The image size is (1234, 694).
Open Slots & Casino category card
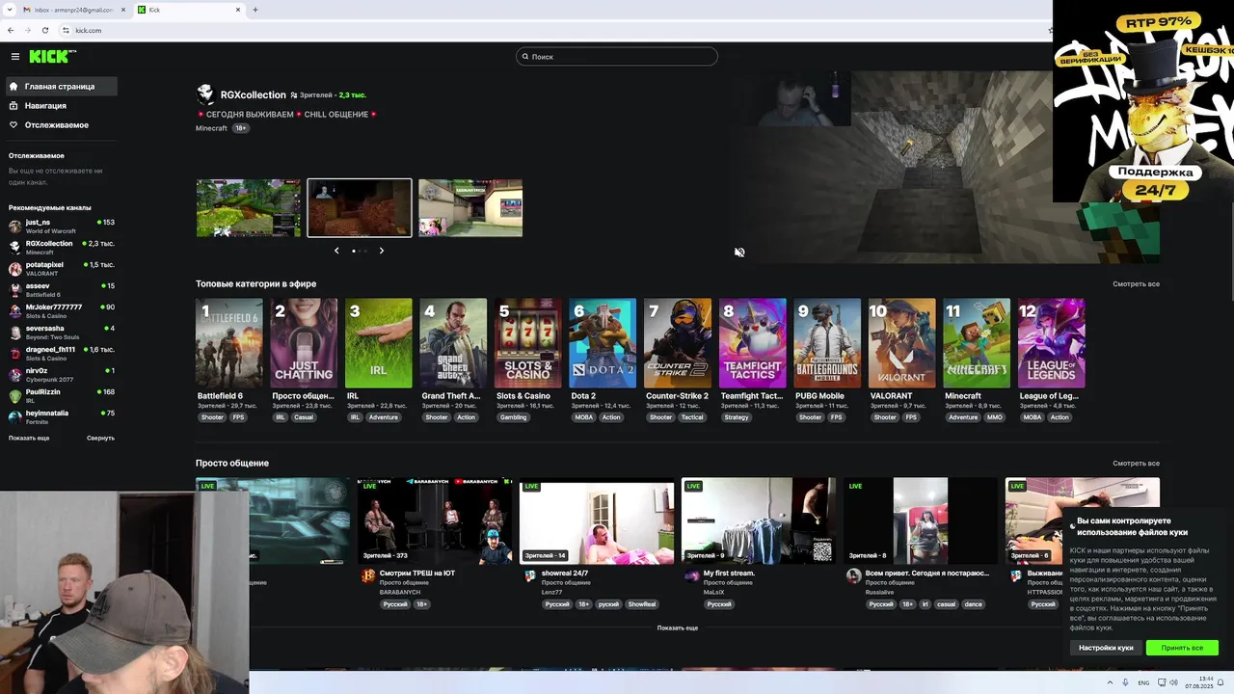[528, 343]
